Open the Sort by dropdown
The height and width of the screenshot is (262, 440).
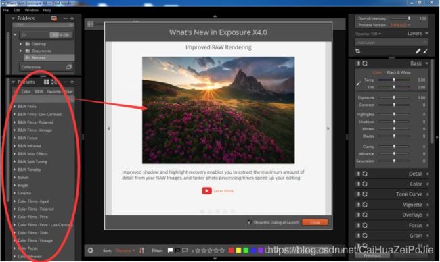click(x=125, y=251)
